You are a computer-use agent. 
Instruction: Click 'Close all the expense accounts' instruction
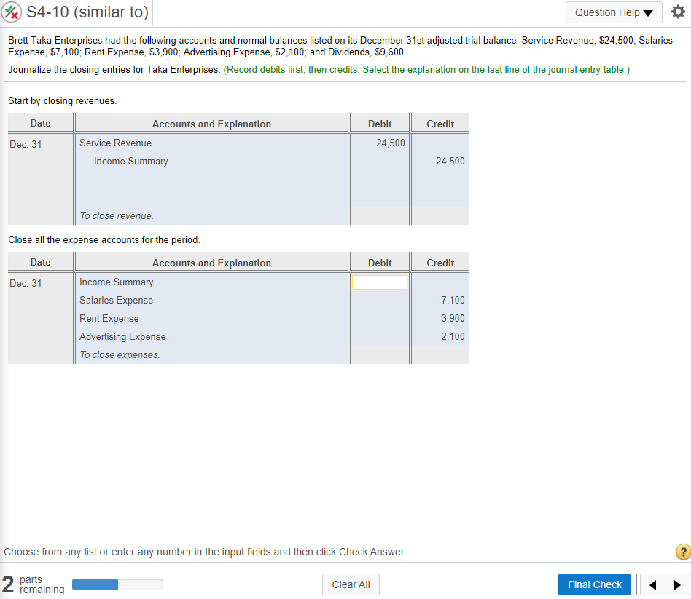104,240
